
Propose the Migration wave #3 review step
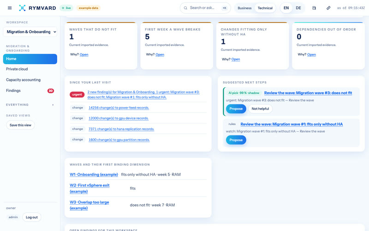236,109
